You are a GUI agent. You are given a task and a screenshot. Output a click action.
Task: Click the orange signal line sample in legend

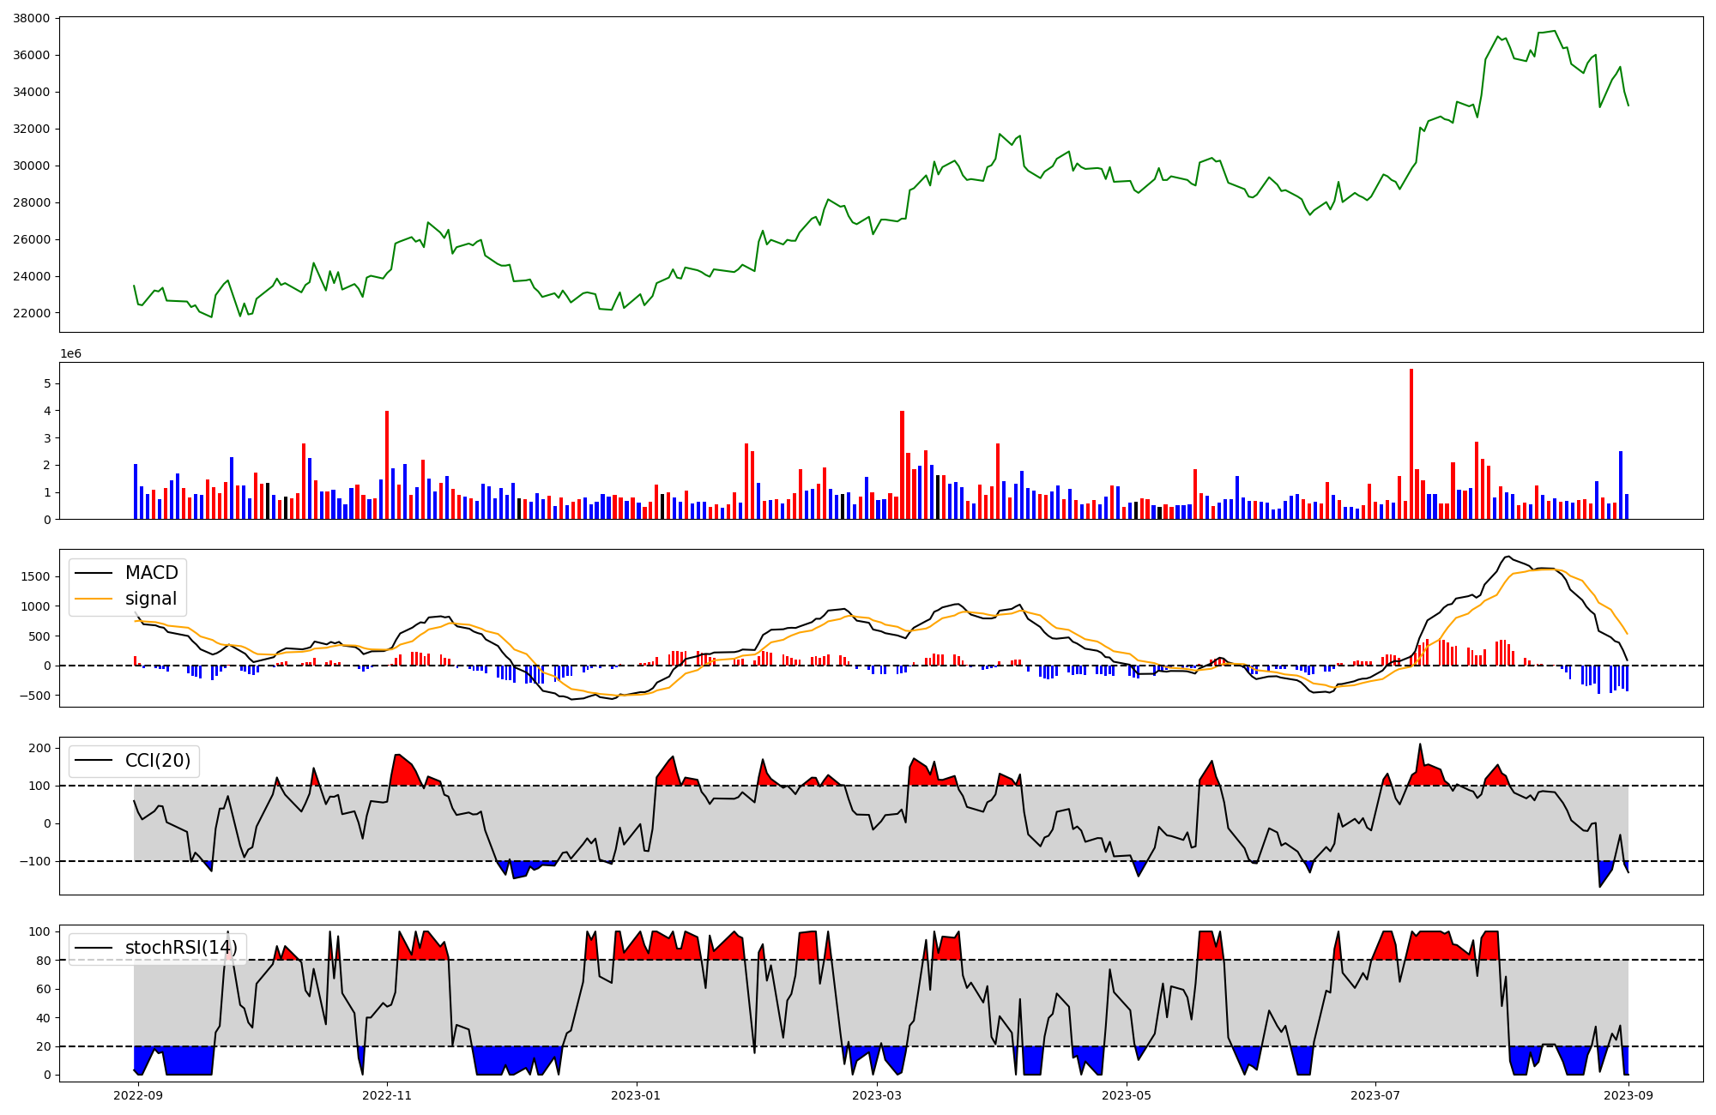tap(94, 599)
